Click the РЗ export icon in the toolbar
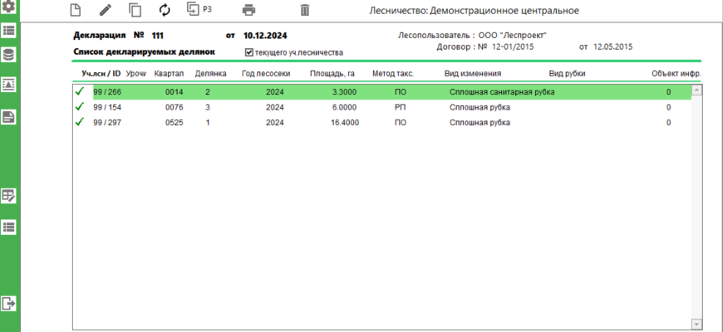Screen dimensions: 723x332 198,10
